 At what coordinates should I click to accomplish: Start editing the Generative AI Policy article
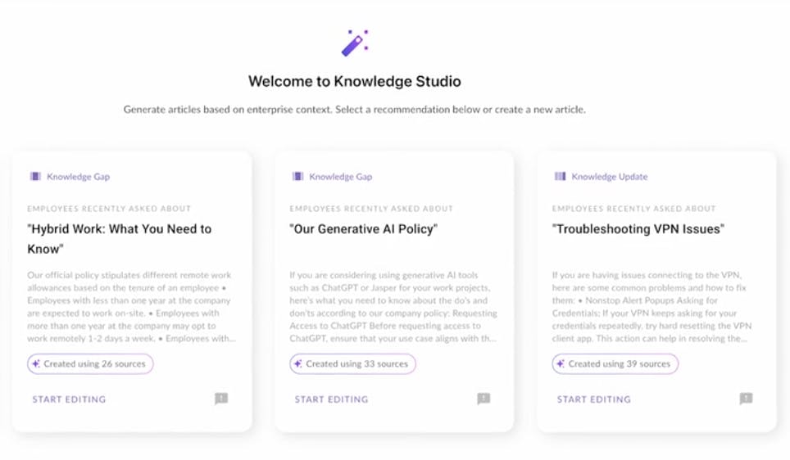pos(331,399)
